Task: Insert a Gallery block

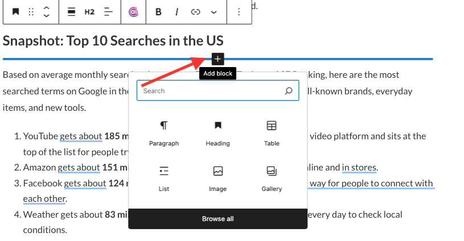Action: [272, 179]
